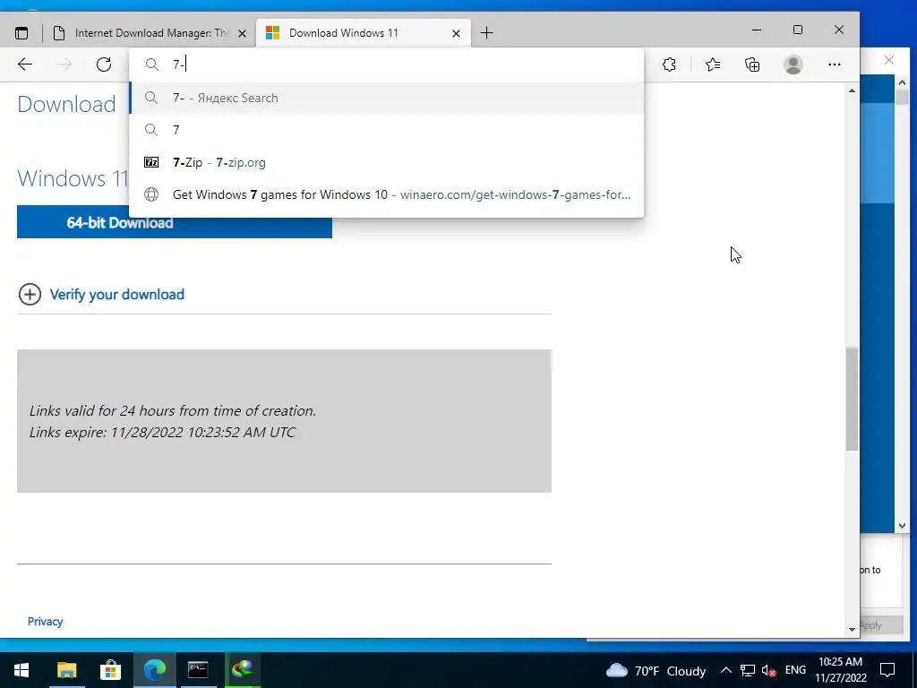Reload the page with the refresh icon
The height and width of the screenshot is (688, 917).
coord(104,64)
